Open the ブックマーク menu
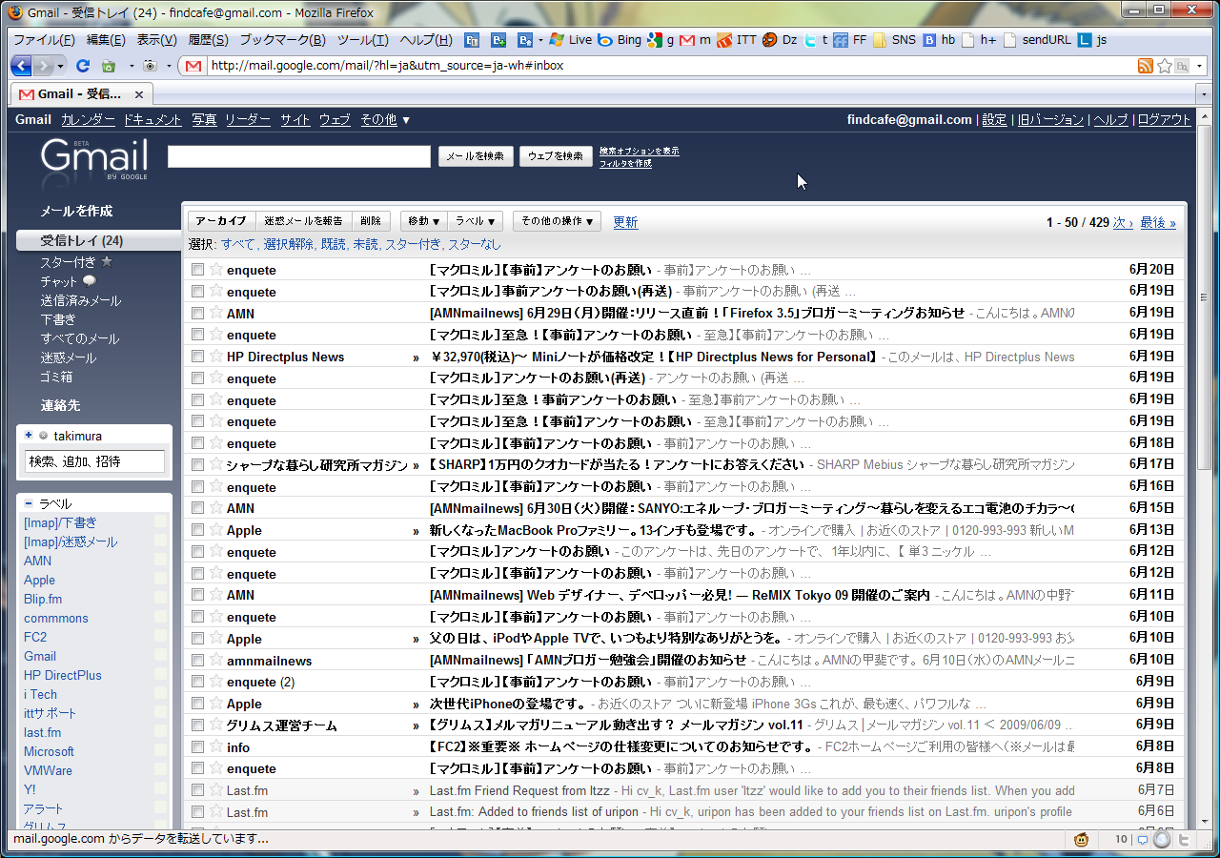This screenshot has width=1220, height=858. coord(282,40)
